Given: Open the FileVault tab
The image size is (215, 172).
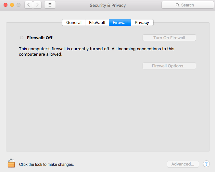Looking at the screenshot, I should click(97, 23).
